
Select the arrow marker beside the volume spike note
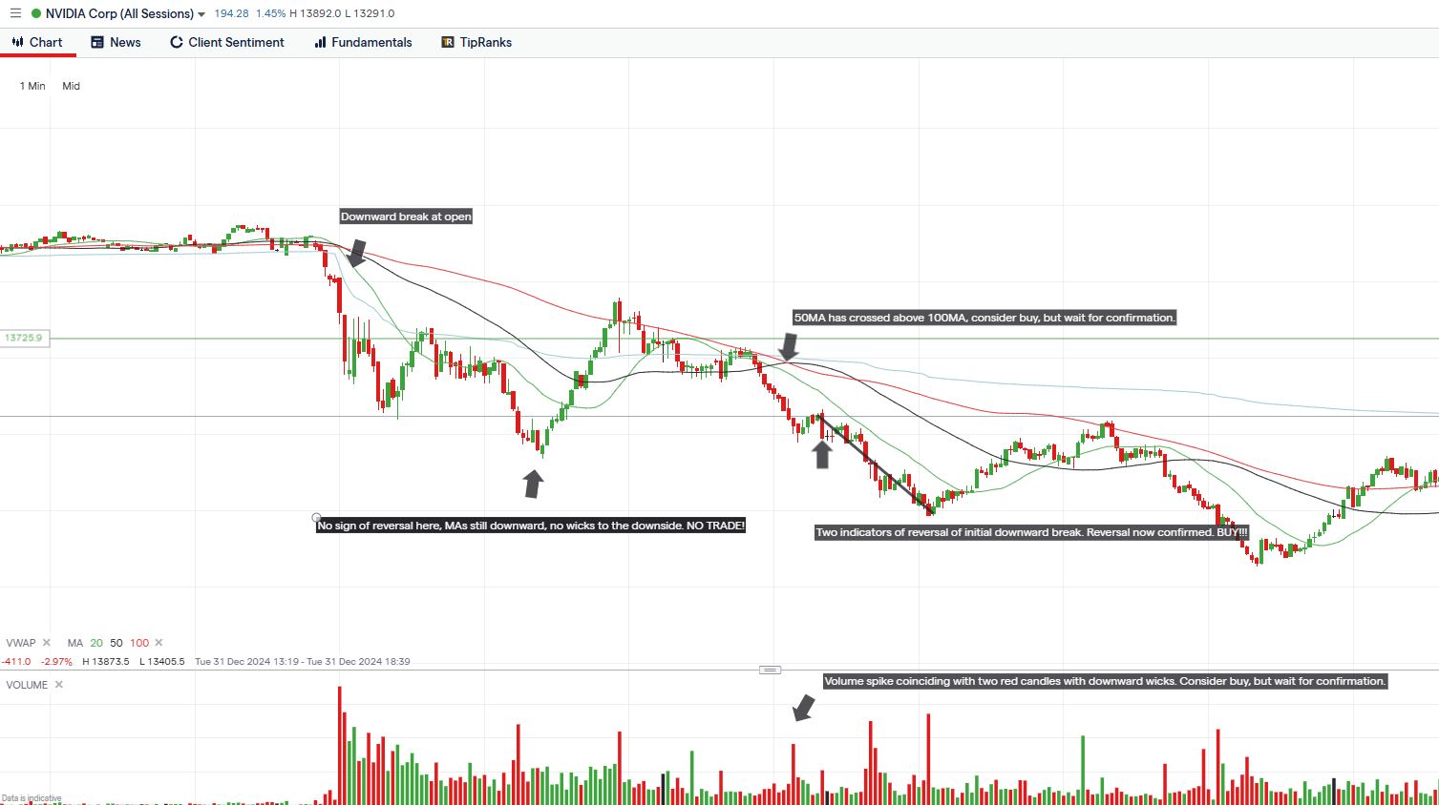pos(804,708)
